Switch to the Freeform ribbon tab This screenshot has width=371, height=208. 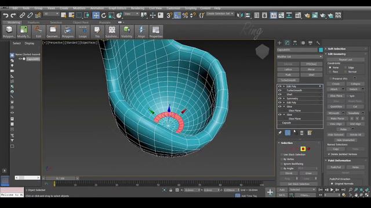[34, 23]
